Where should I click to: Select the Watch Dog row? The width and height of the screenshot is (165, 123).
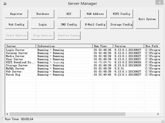point(13,75)
